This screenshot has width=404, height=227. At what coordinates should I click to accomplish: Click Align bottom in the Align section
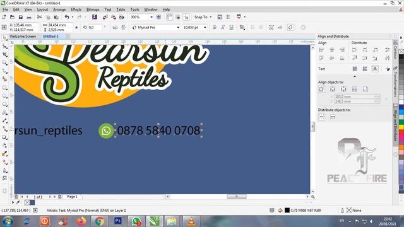point(342,59)
